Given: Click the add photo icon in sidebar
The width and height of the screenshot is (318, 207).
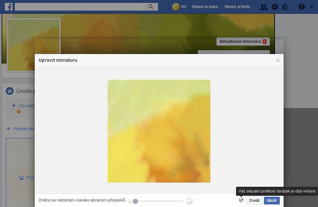Looking at the screenshot, I should click(21, 178).
